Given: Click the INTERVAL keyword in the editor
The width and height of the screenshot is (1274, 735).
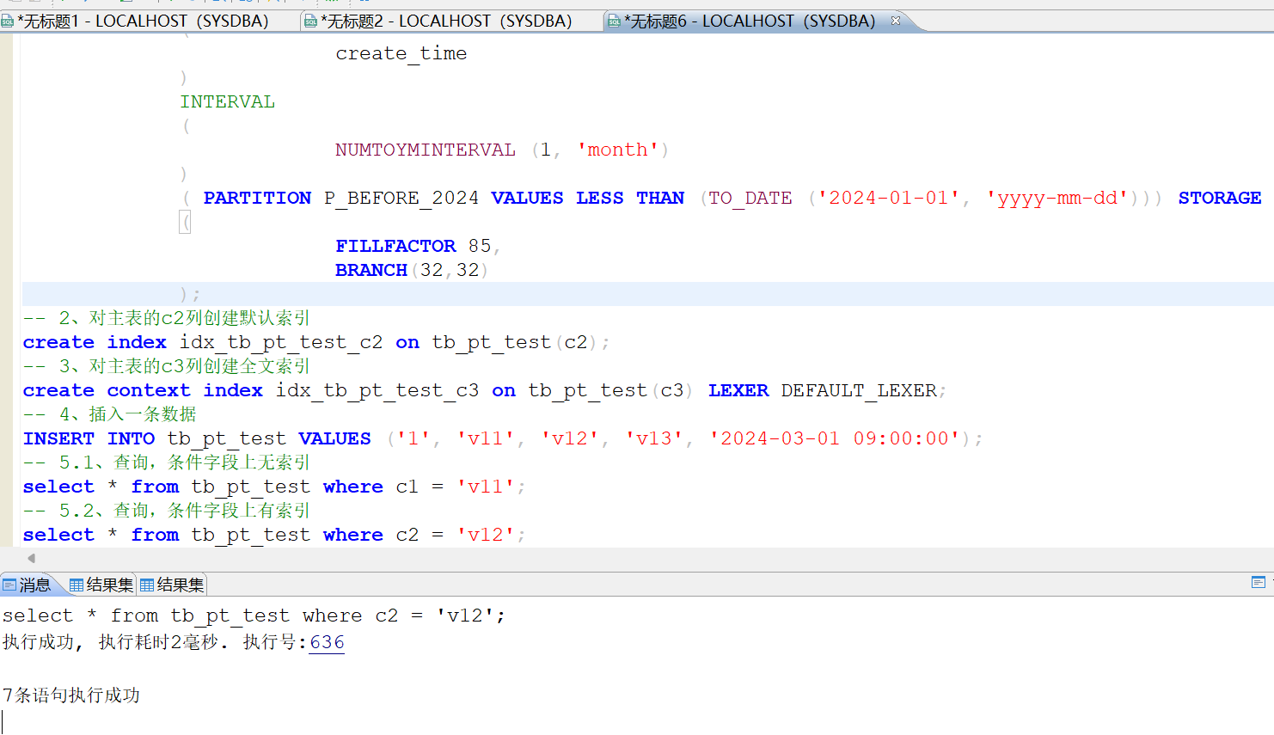Looking at the screenshot, I should [228, 101].
